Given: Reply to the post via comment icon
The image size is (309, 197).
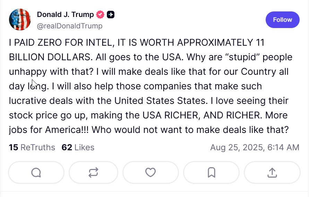Looking at the screenshot, I should coord(36,172).
